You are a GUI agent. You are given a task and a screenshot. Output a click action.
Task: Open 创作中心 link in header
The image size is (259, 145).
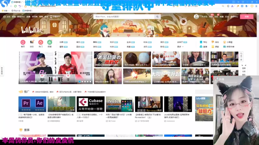pyautogui.click(x=234, y=17)
